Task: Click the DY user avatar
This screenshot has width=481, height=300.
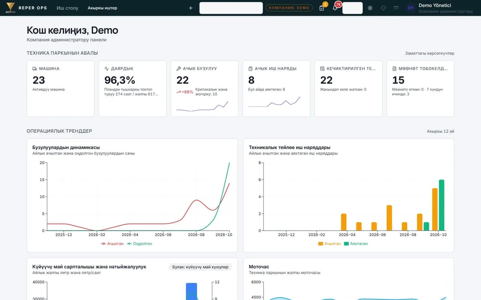Action: point(411,8)
